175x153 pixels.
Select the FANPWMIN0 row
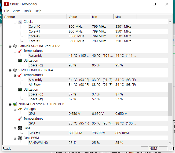click(98, 143)
